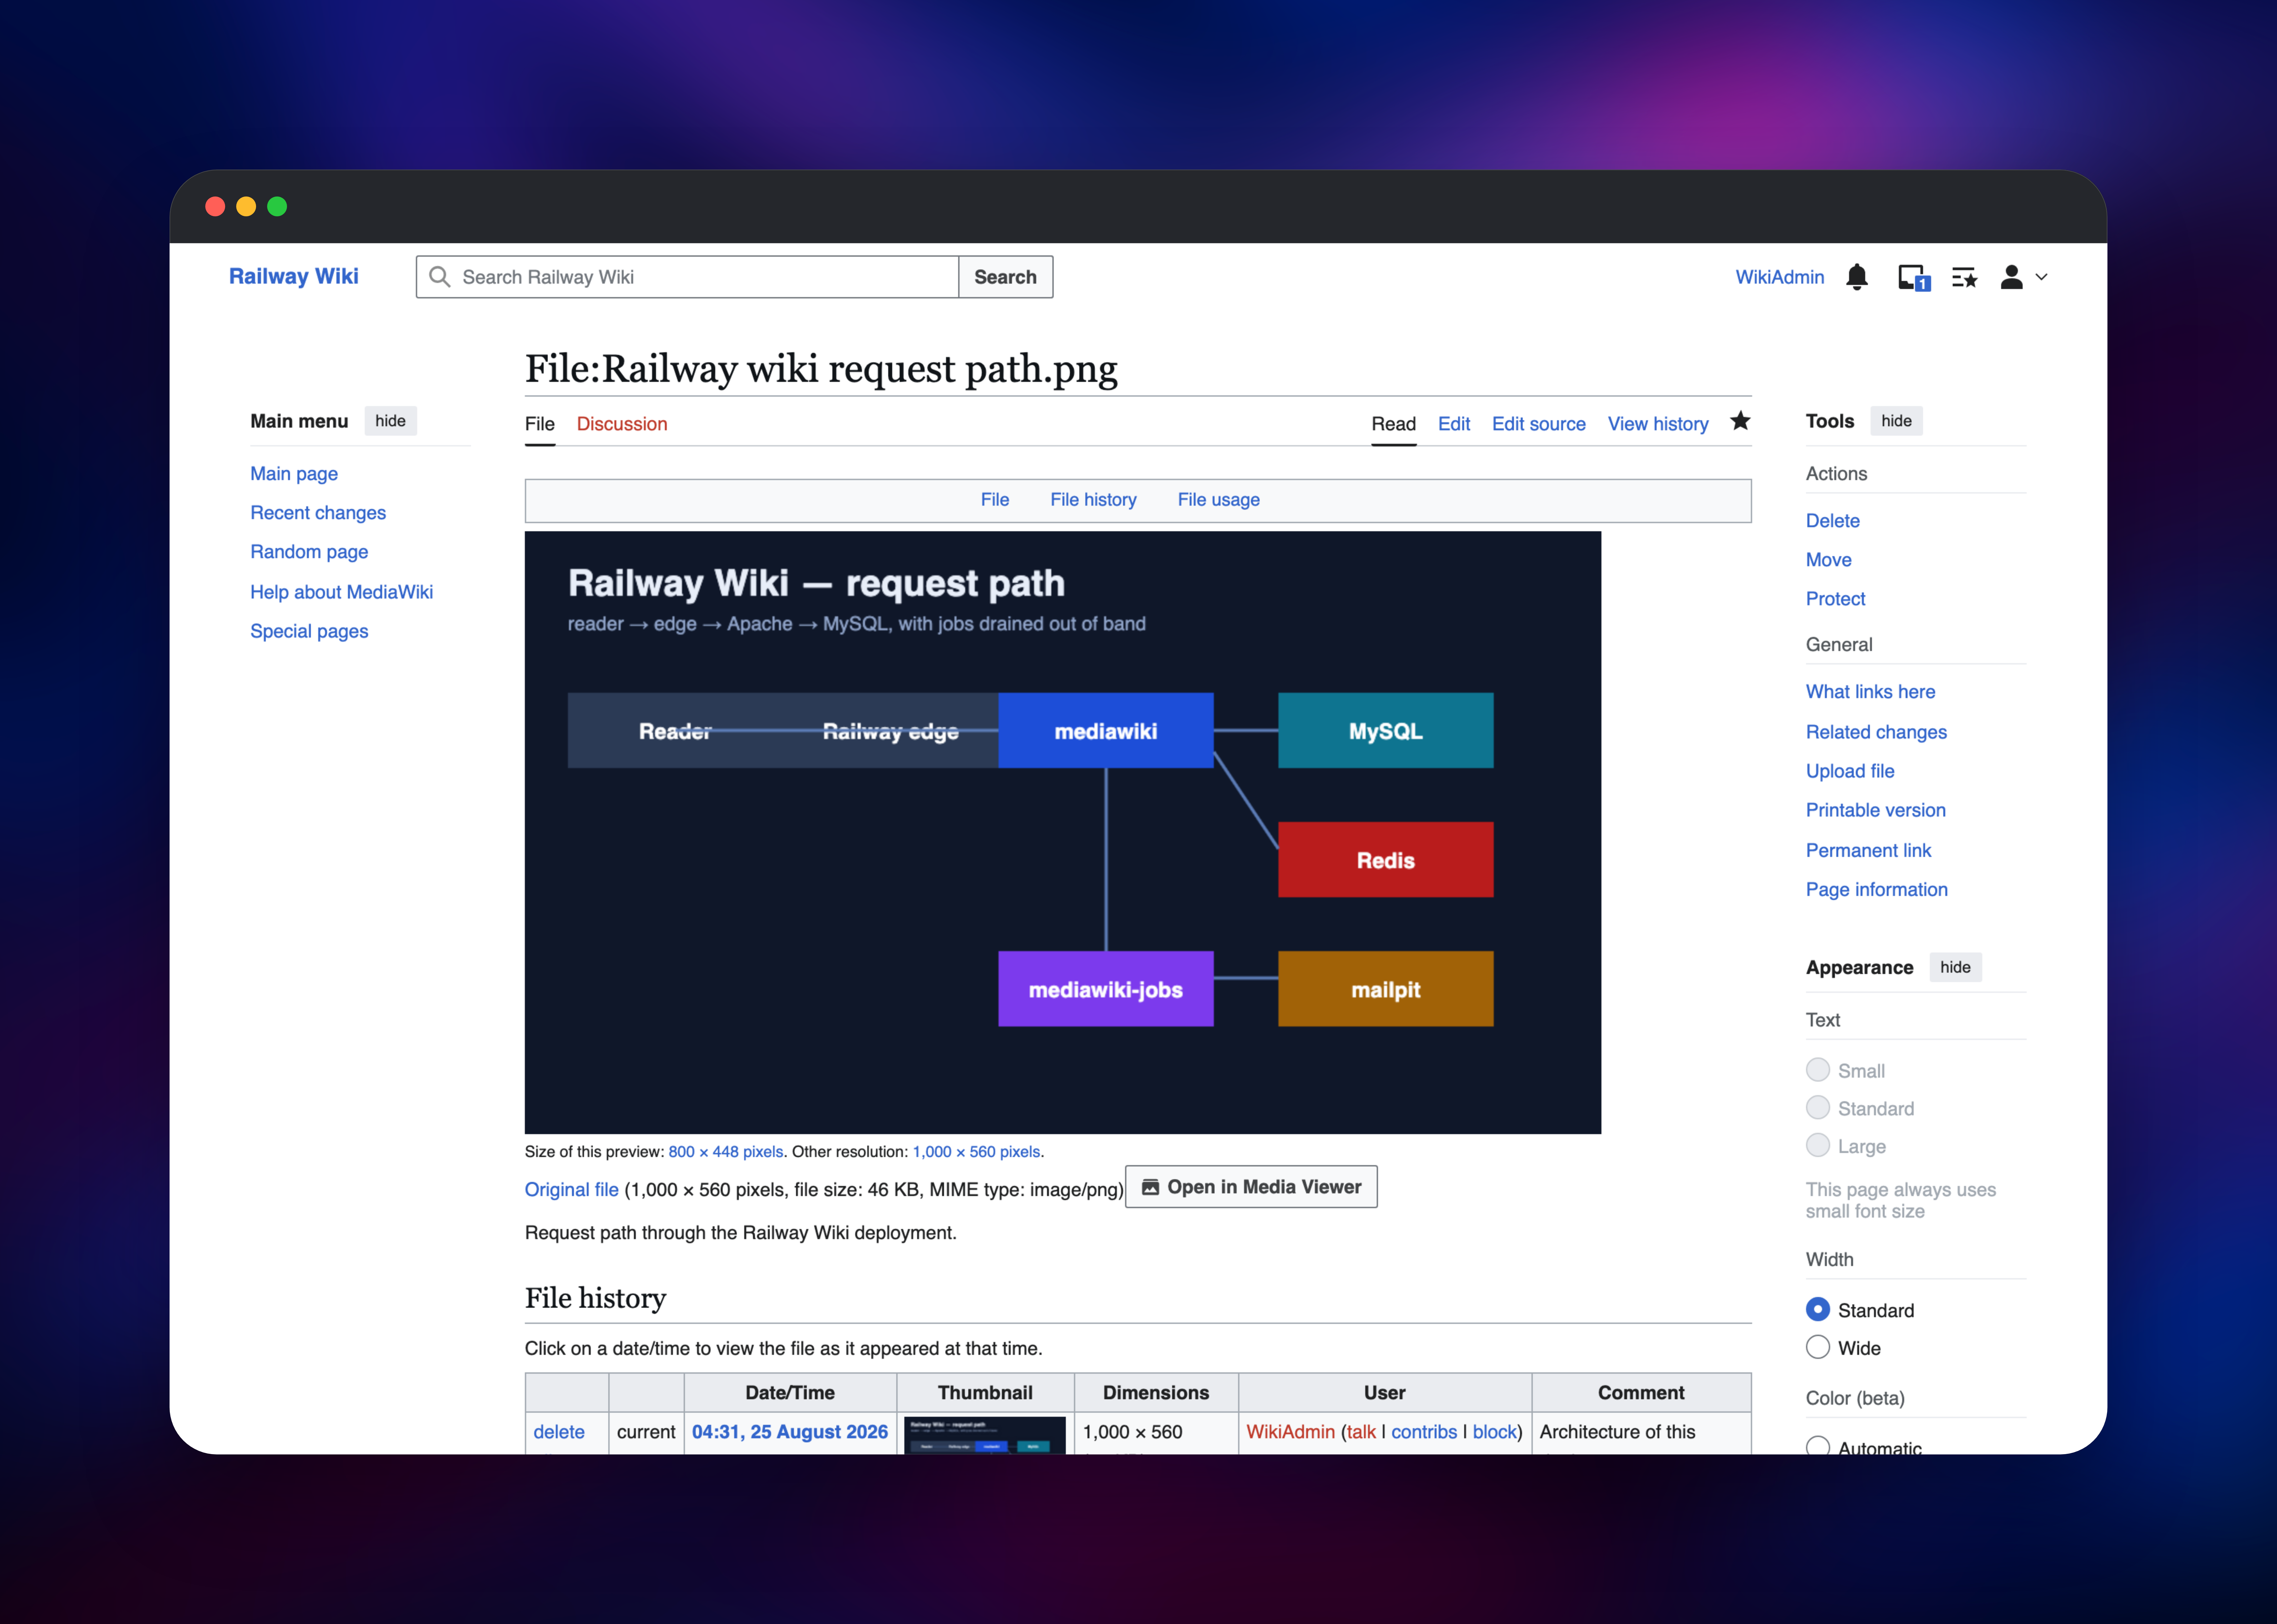Screen dimensions: 2277x1624
Task: Open Special pages link
Action: pos(309,631)
